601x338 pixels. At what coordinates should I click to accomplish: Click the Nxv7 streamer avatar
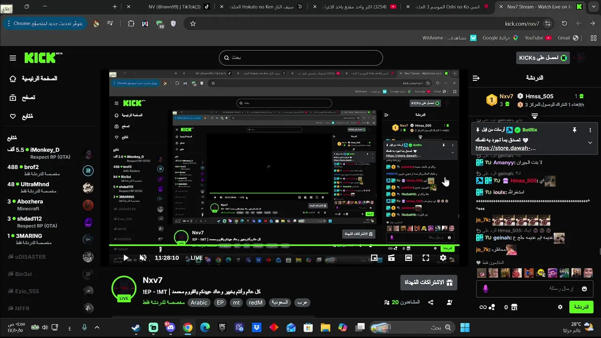click(x=124, y=288)
